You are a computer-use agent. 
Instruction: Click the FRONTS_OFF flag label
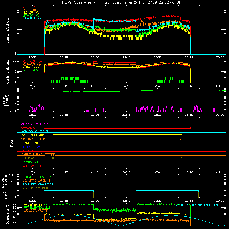click(x=30, y=162)
